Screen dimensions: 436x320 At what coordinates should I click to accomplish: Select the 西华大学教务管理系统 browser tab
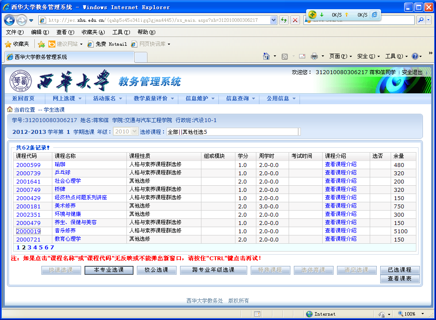coord(68,57)
